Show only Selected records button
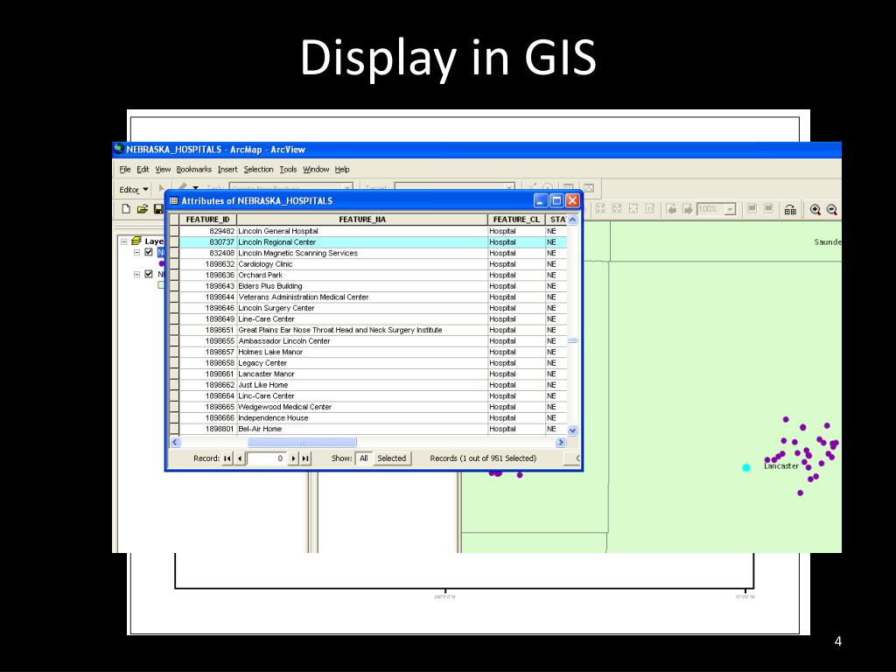The width and height of the screenshot is (896, 672). [391, 458]
